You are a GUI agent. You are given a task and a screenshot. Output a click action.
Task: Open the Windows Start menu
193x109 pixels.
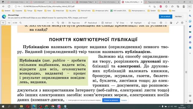[x=3, y=106]
